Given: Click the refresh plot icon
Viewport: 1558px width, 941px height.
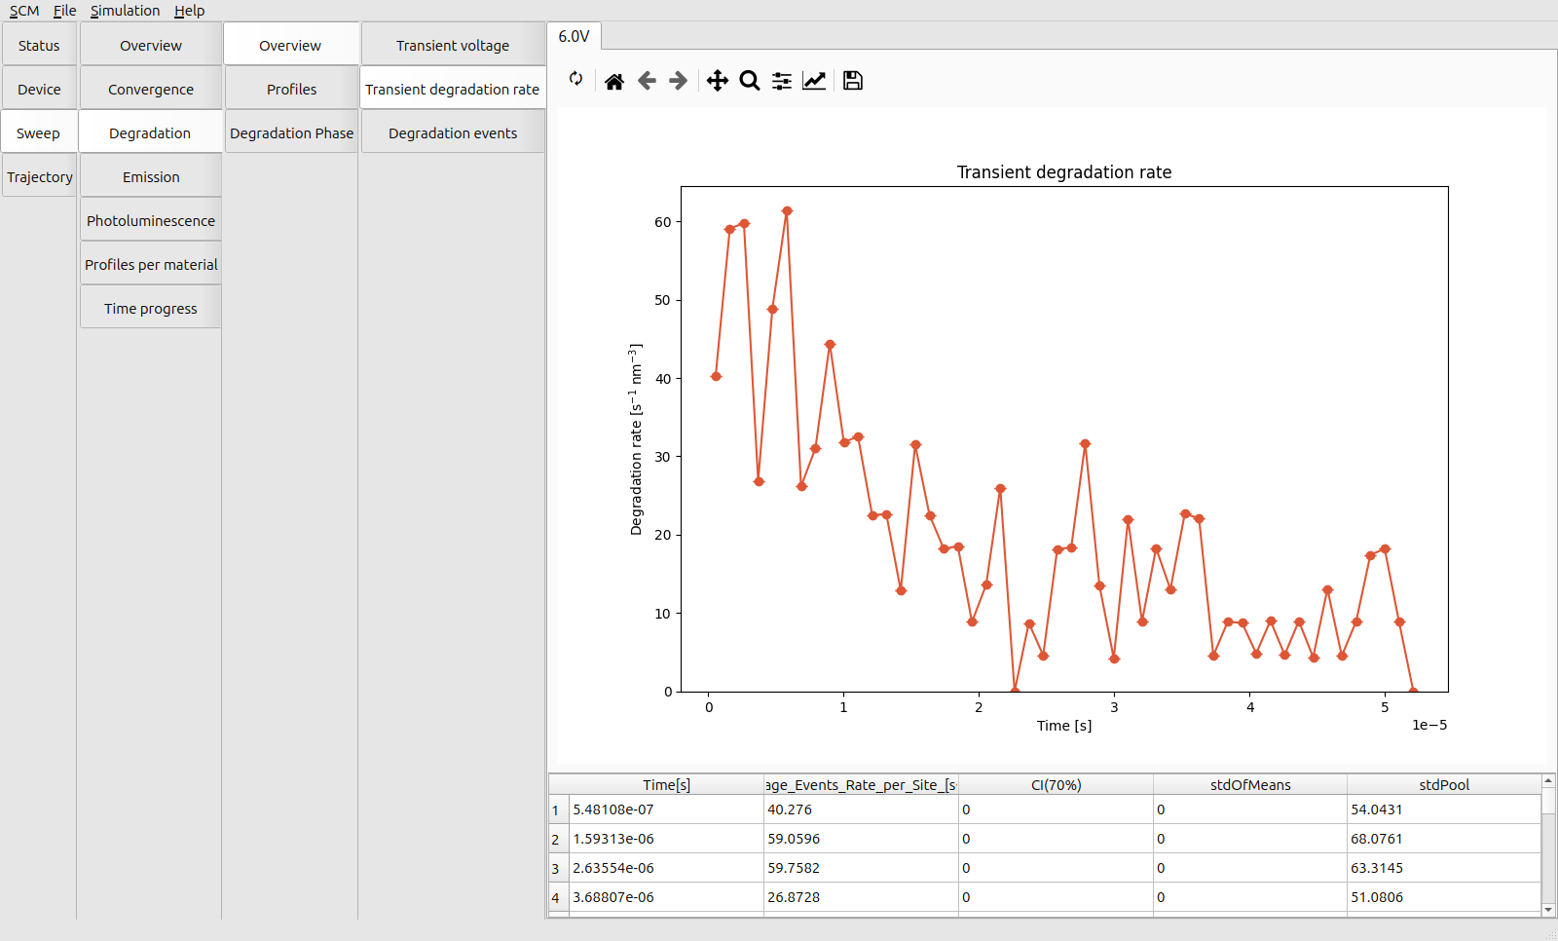Looking at the screenshot, I should 576,79.
